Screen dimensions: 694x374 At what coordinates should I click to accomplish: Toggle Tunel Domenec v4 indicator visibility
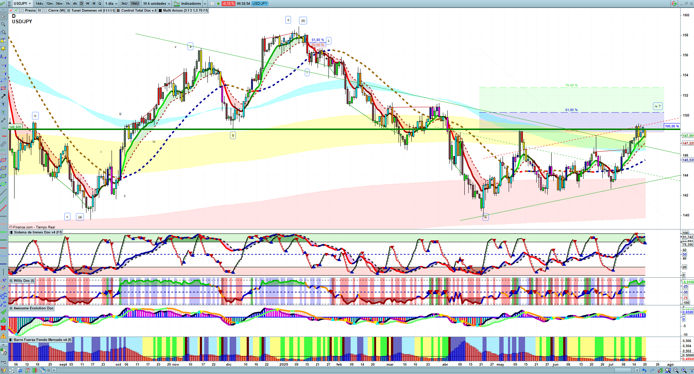coord(69,11)
